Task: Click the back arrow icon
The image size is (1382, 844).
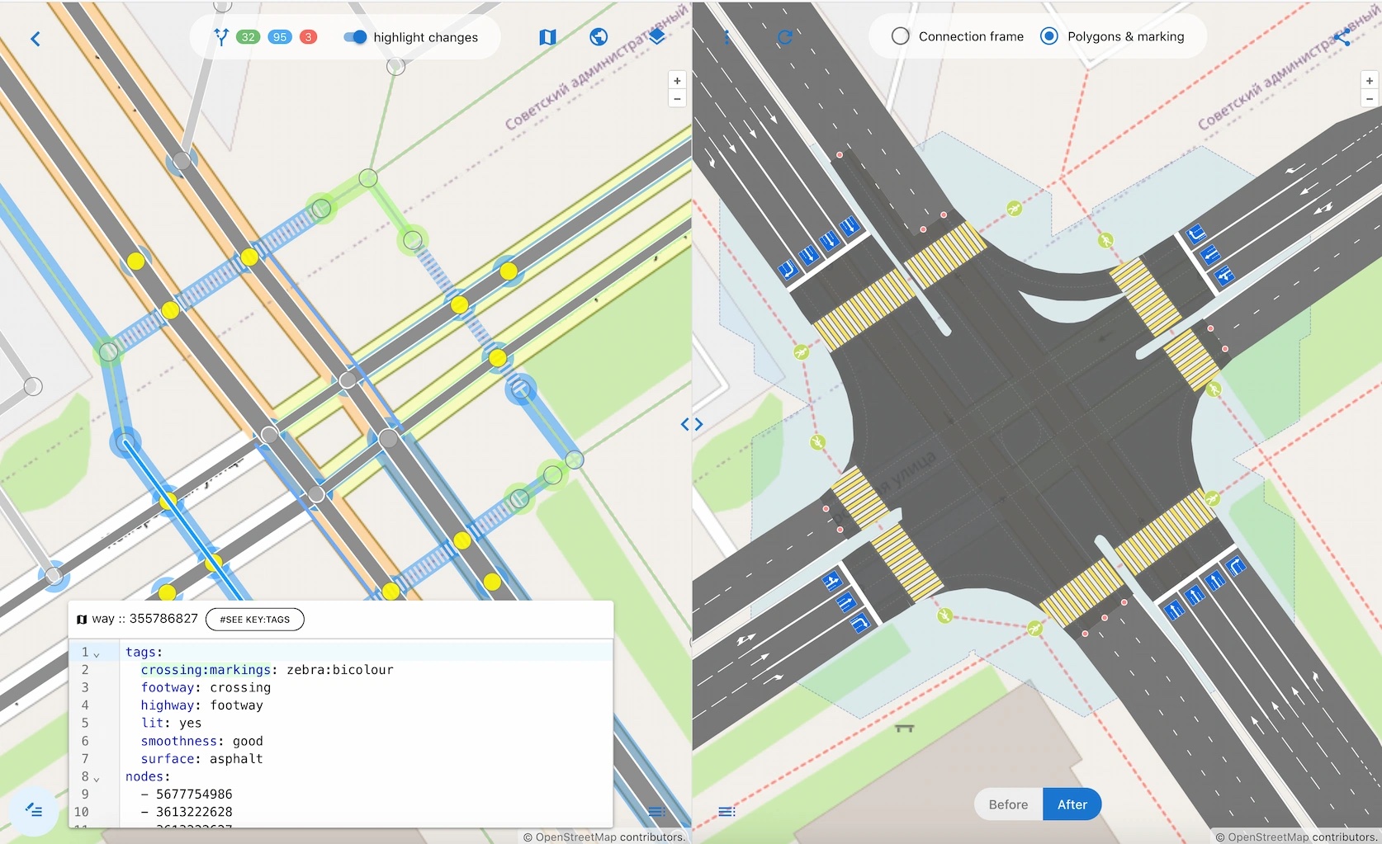Action: (35, 39)
